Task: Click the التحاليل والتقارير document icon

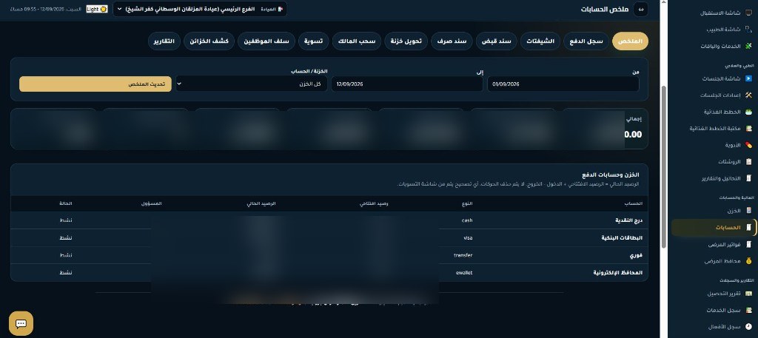Action: point(748,178)
